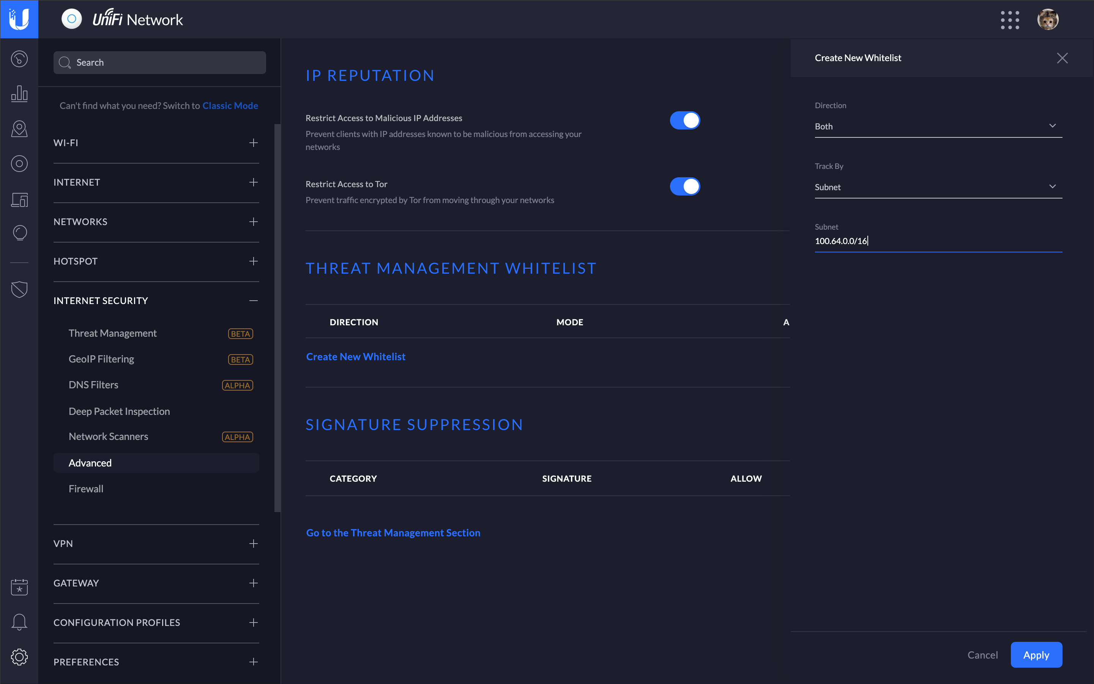Open the Alerts bell icon
1094x684 pixels.
point(19,622)
